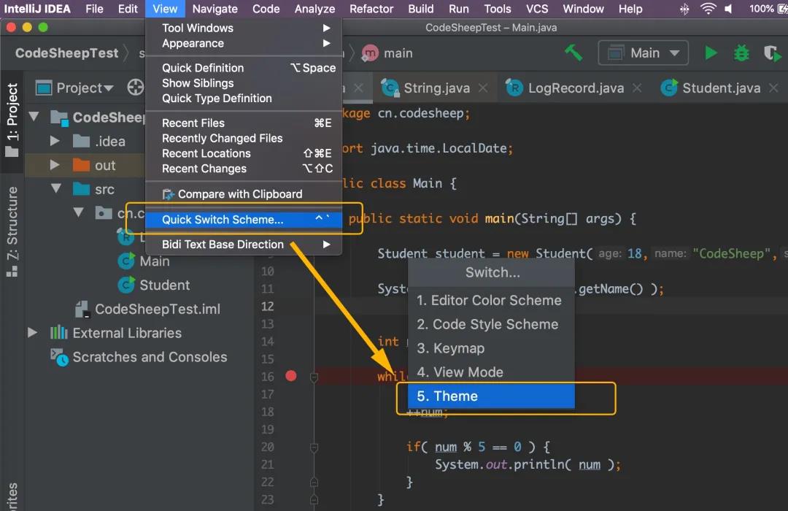788x511 pixels.
Task: Click the main method breadcrumb
Action: click(x=387, y=53)
